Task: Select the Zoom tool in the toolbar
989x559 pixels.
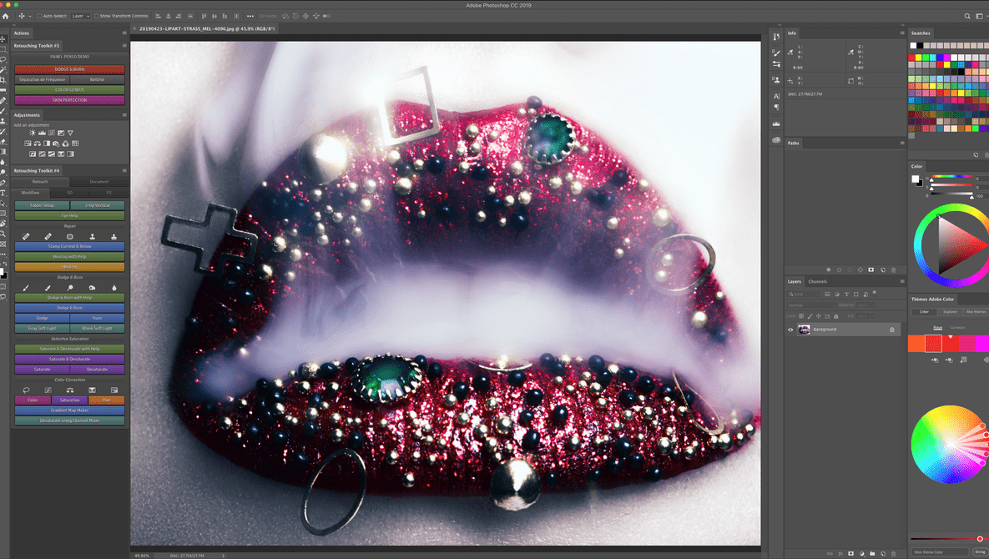Action: click(3, 234)
